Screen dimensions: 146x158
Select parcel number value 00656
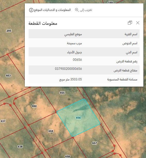tap(77, 60)
